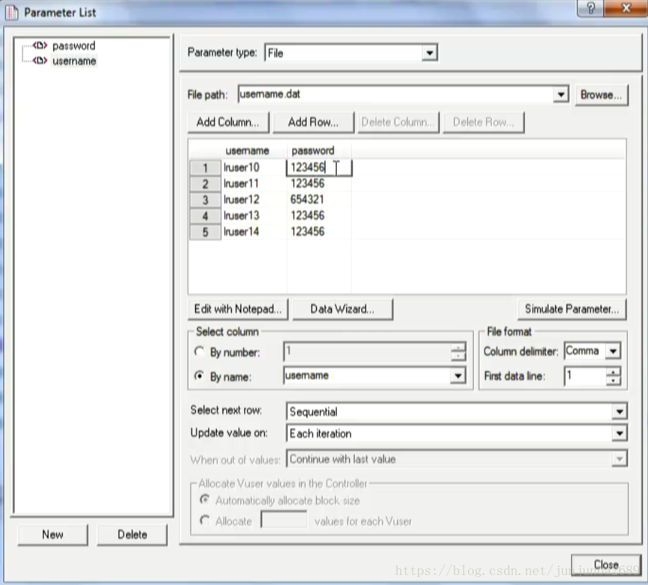This screenshot has height=585, width=648.
Task: Select row header number 4
Action: tap(205, 216)
